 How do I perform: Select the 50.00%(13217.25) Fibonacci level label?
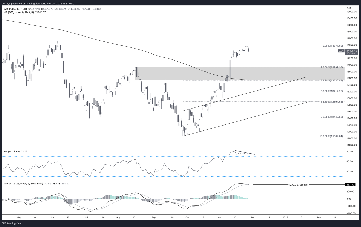pyautogui.click(x=332, y=91)
